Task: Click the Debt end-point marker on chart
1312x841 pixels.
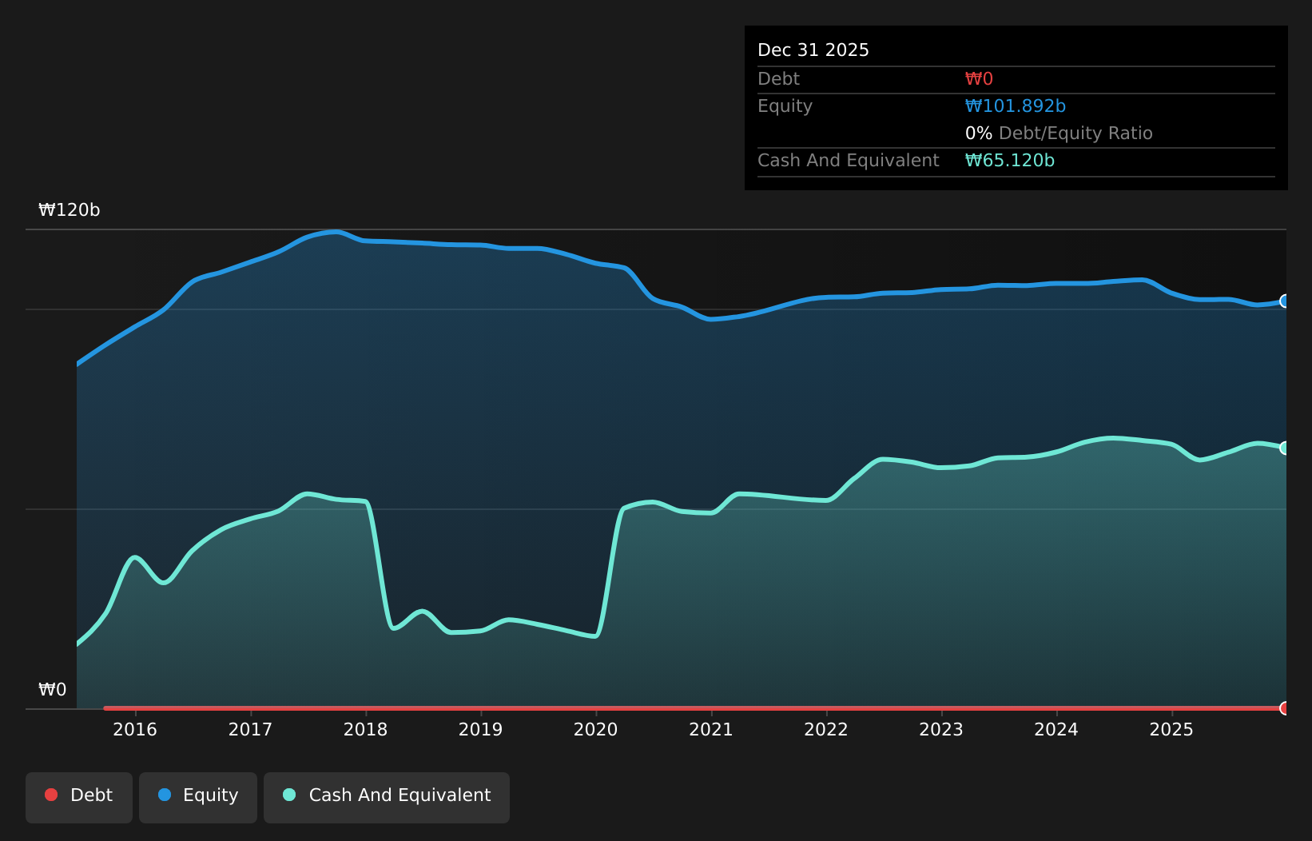Action: [1285, 708]
